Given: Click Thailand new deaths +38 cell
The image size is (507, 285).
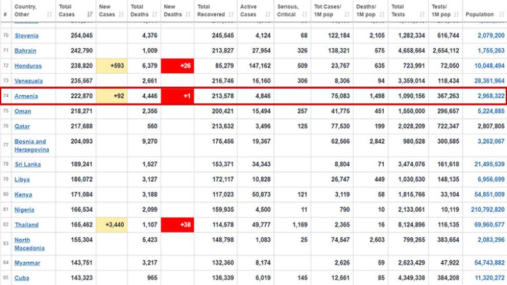Looking at the screenshot, I should tap(178, 225).
